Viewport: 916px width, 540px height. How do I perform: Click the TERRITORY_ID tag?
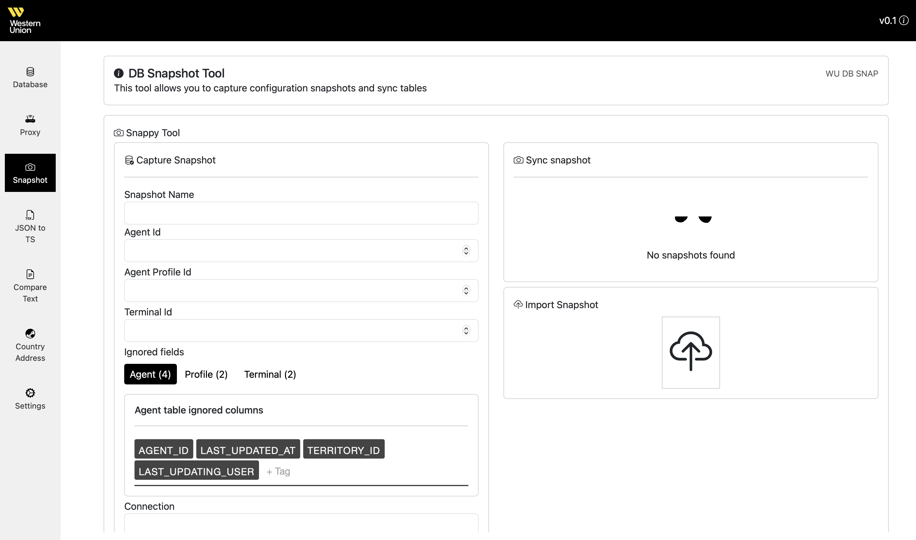coord(344,449)
